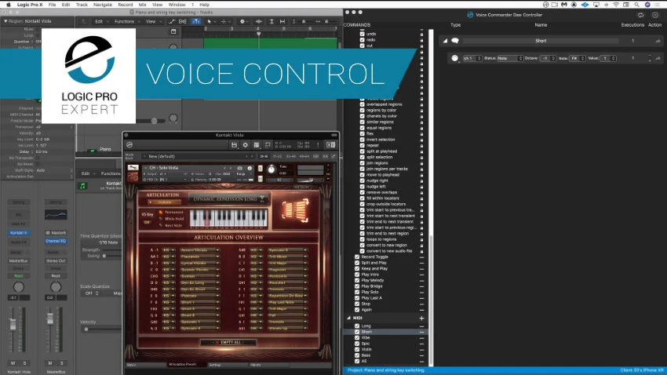Open the Track menu
Screen dimensions: 667x375
82,5
